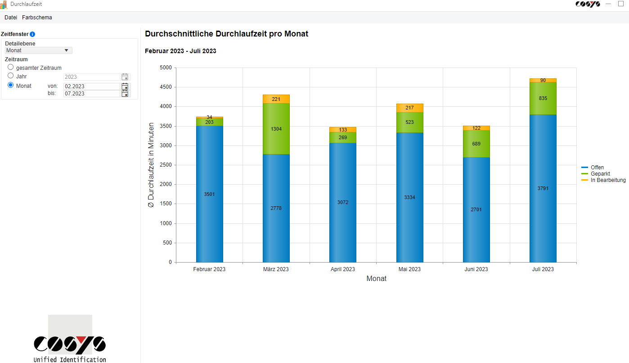Screen dimensions: 629x363
Task: Click the Mai 2023 axis label
Action: tap(409, 269)
